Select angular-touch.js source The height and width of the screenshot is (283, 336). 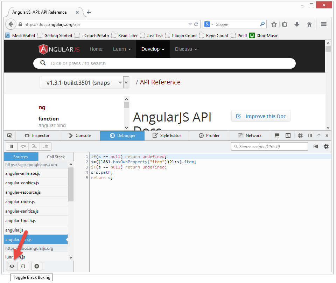click(36, 220)
